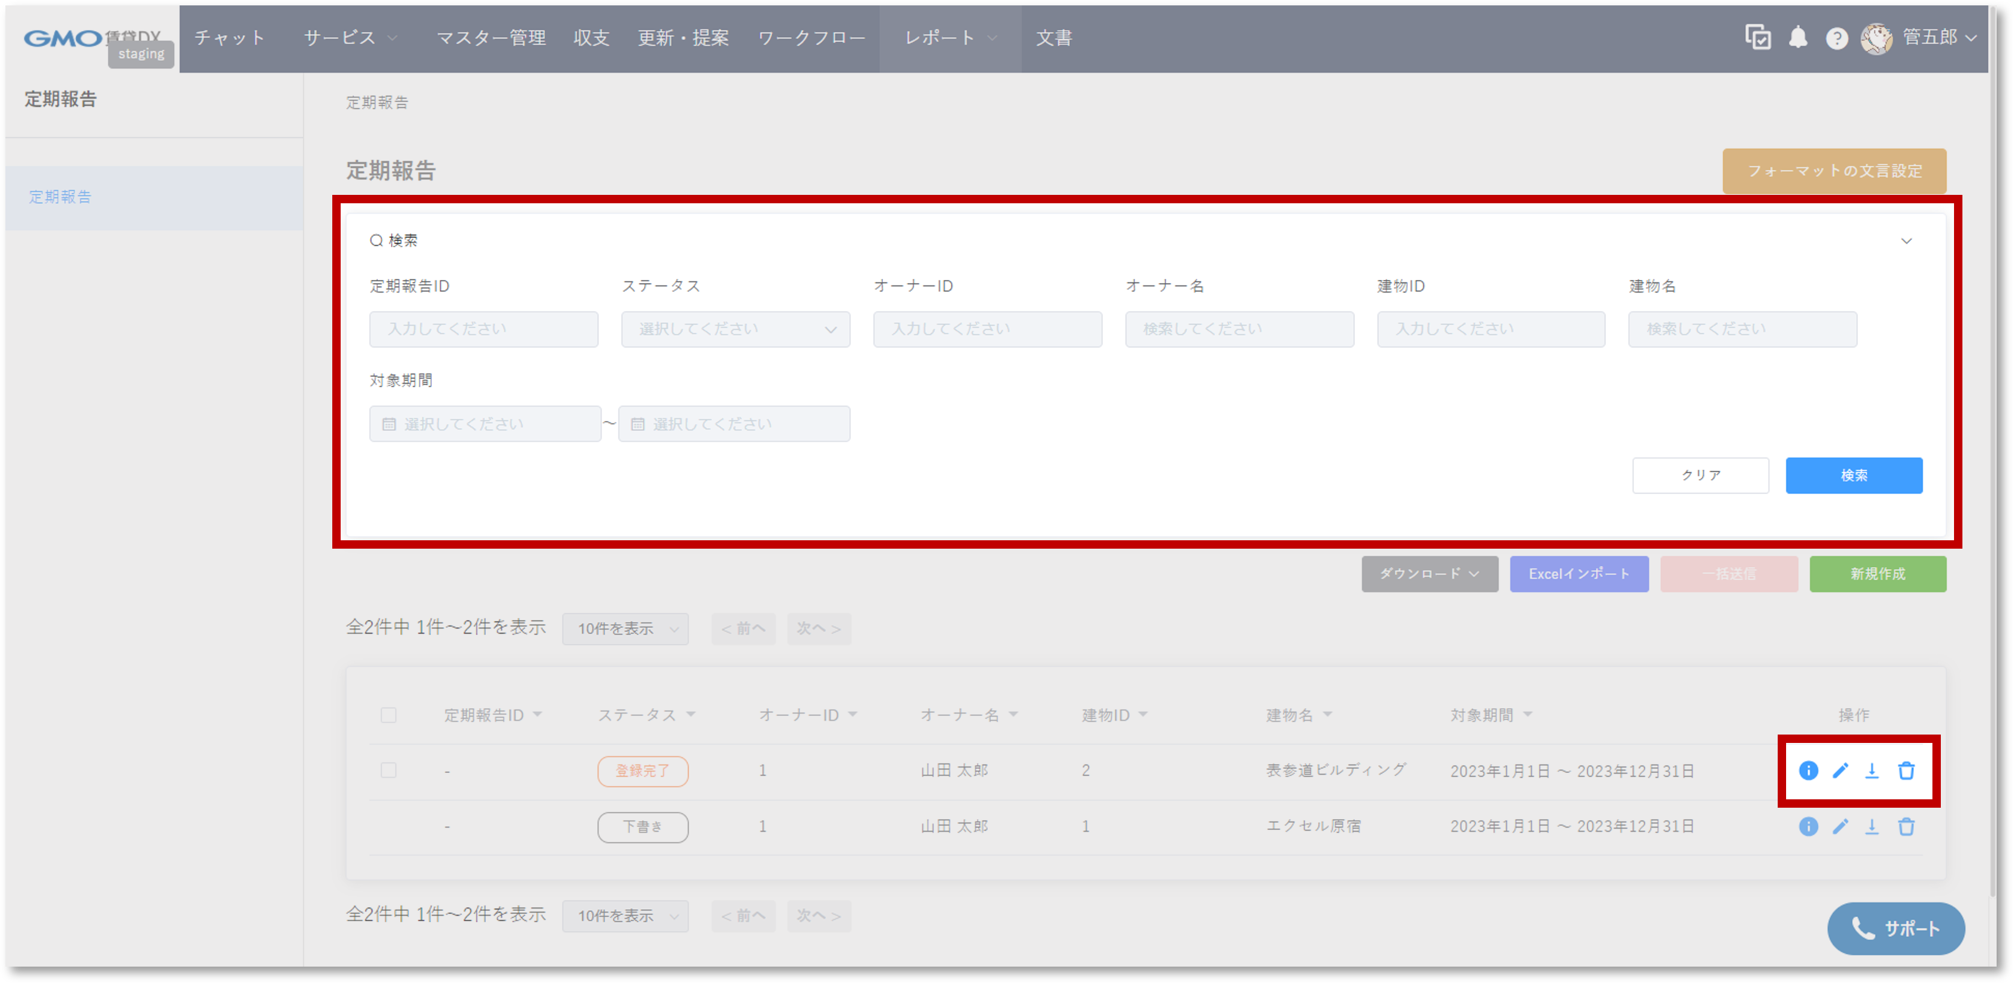Click the 登録完了 status badge
This screenshot has height=984, width=2014.
click(x=643, y=771)
